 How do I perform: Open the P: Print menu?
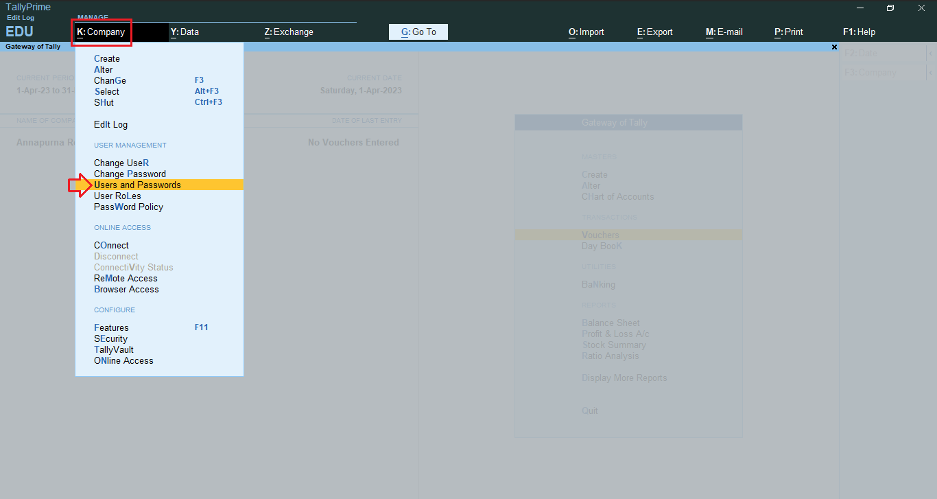[789, 32]
